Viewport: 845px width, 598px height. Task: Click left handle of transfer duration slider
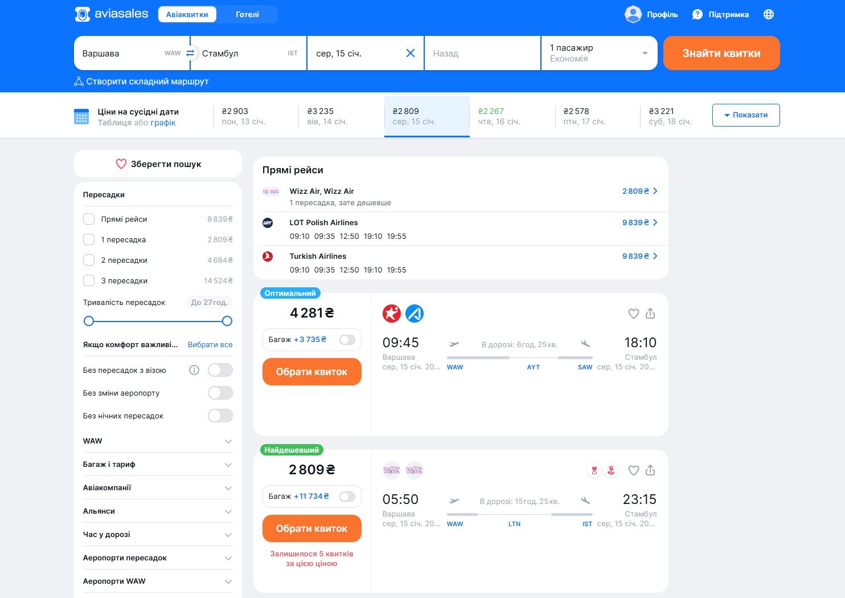point(89,321)
